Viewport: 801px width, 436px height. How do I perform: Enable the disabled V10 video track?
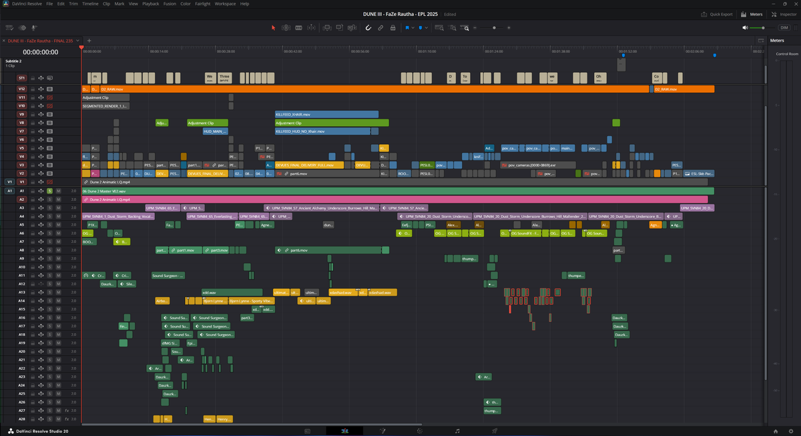point(49,105)
